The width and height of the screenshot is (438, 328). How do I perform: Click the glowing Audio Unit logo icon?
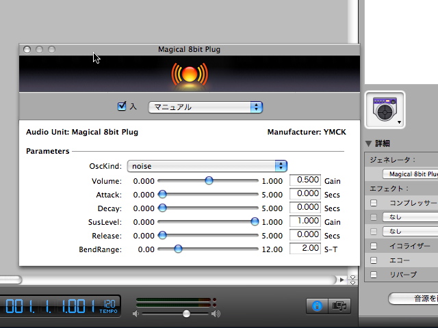coord(189,74)
